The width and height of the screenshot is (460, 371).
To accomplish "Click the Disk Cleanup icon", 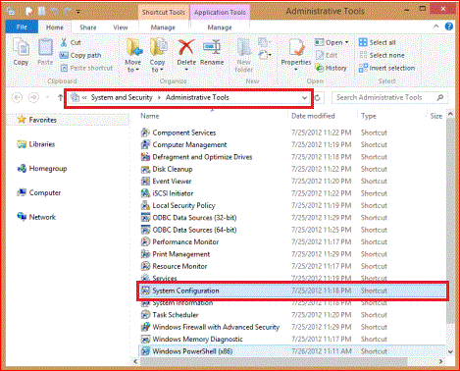I will coord(145,169).
